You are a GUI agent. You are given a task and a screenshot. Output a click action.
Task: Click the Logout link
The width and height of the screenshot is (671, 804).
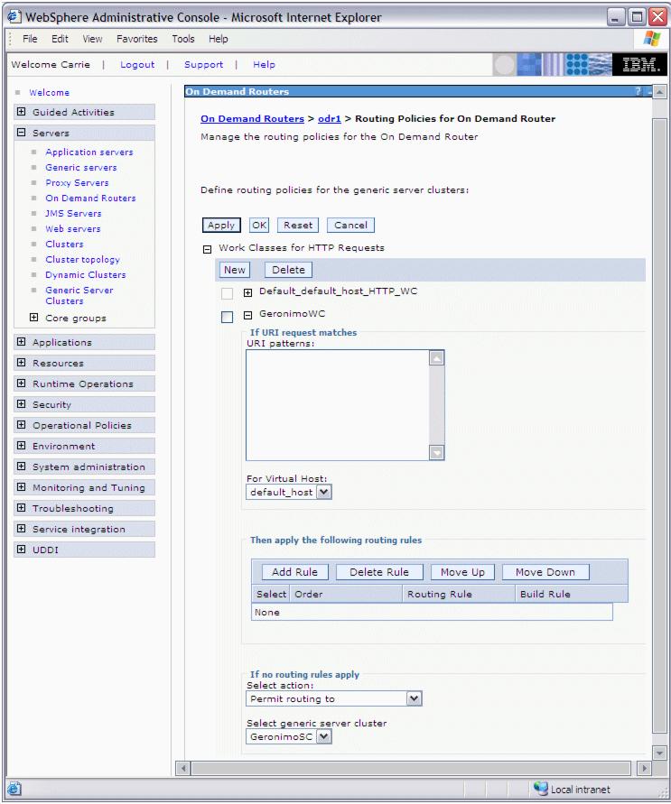point(137,65)
